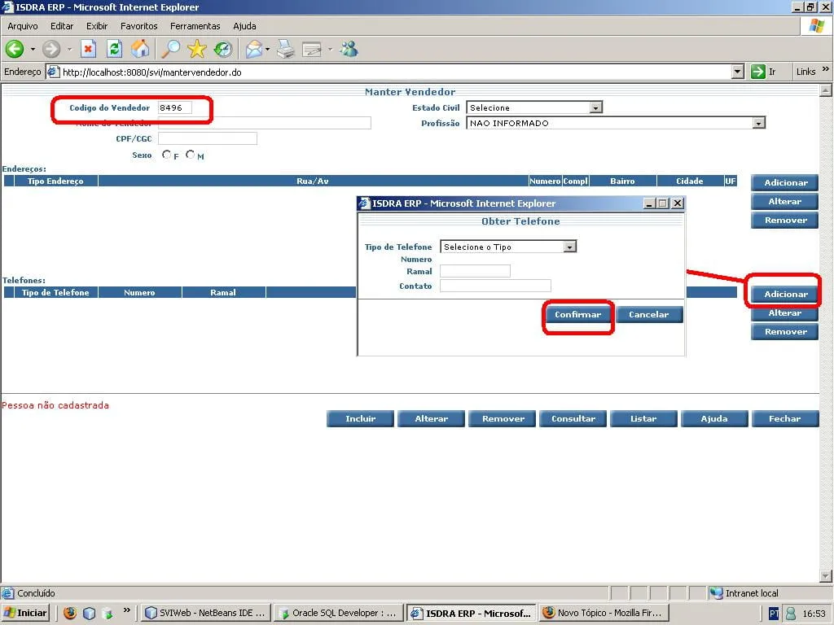Open the Messenger icon in toolbar
The height and width of the screenshot is (625, 834).
pos(349,50)
